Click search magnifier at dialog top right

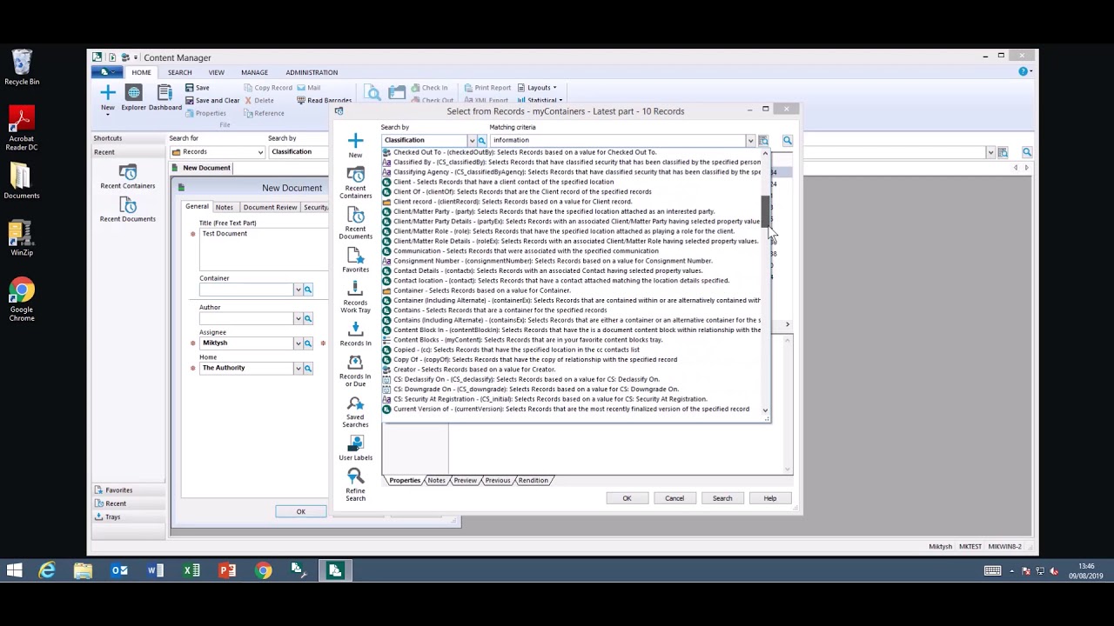coord(787,140)
